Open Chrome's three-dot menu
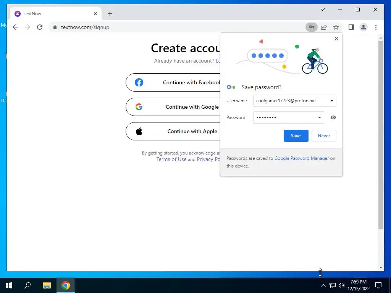This screenshot has width=391, height=293. 376,27
